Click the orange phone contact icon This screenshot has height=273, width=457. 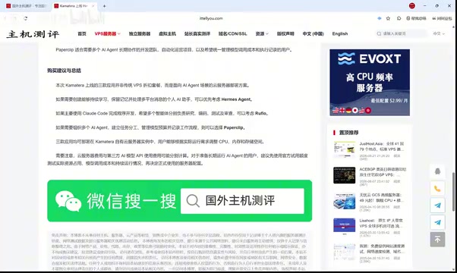coord(437,189)
